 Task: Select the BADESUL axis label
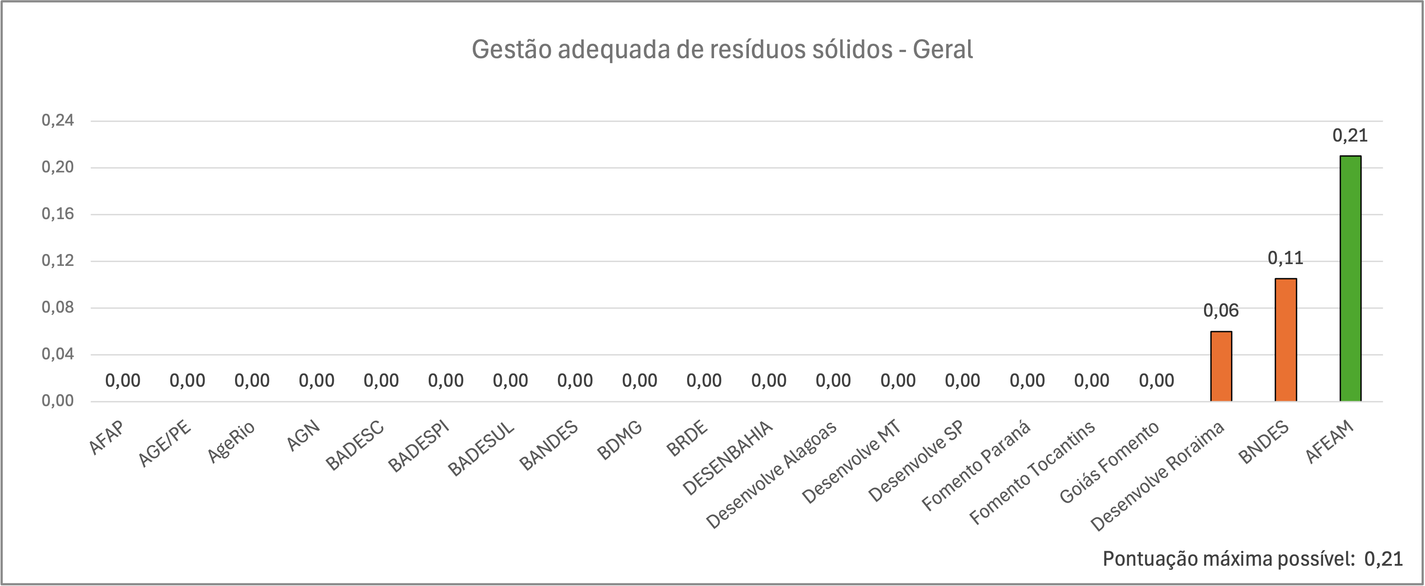point(481,449)
